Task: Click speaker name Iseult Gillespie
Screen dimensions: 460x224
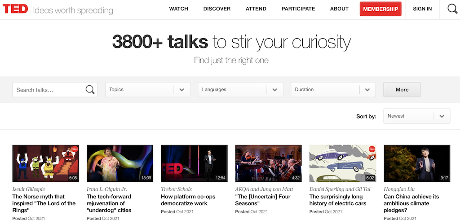Action: click(x=28, y=189)
